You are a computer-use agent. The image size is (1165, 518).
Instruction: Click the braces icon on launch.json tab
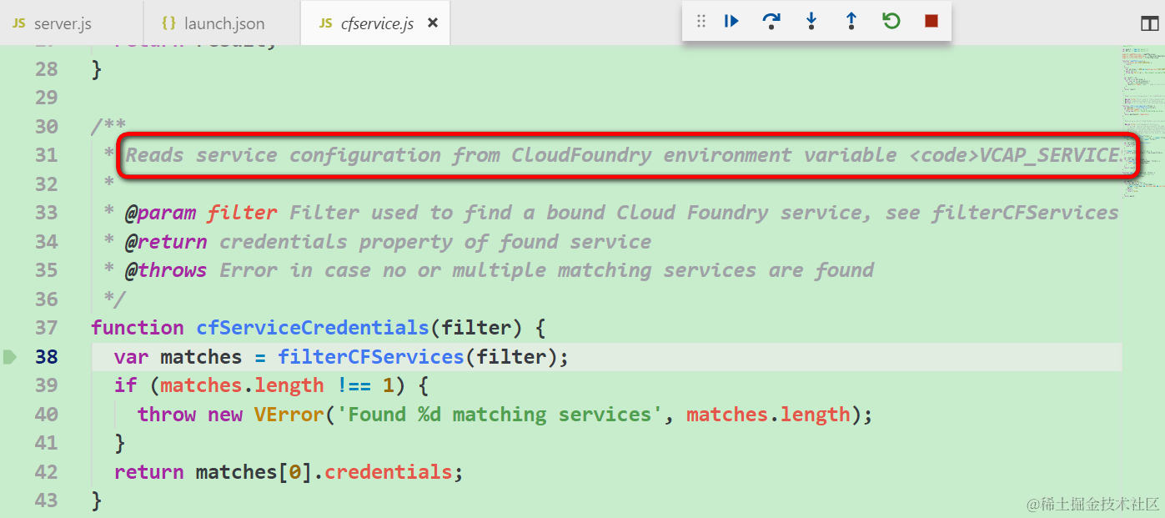click(168, 23)
